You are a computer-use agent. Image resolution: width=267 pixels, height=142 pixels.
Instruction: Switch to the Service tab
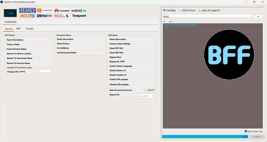9,29
